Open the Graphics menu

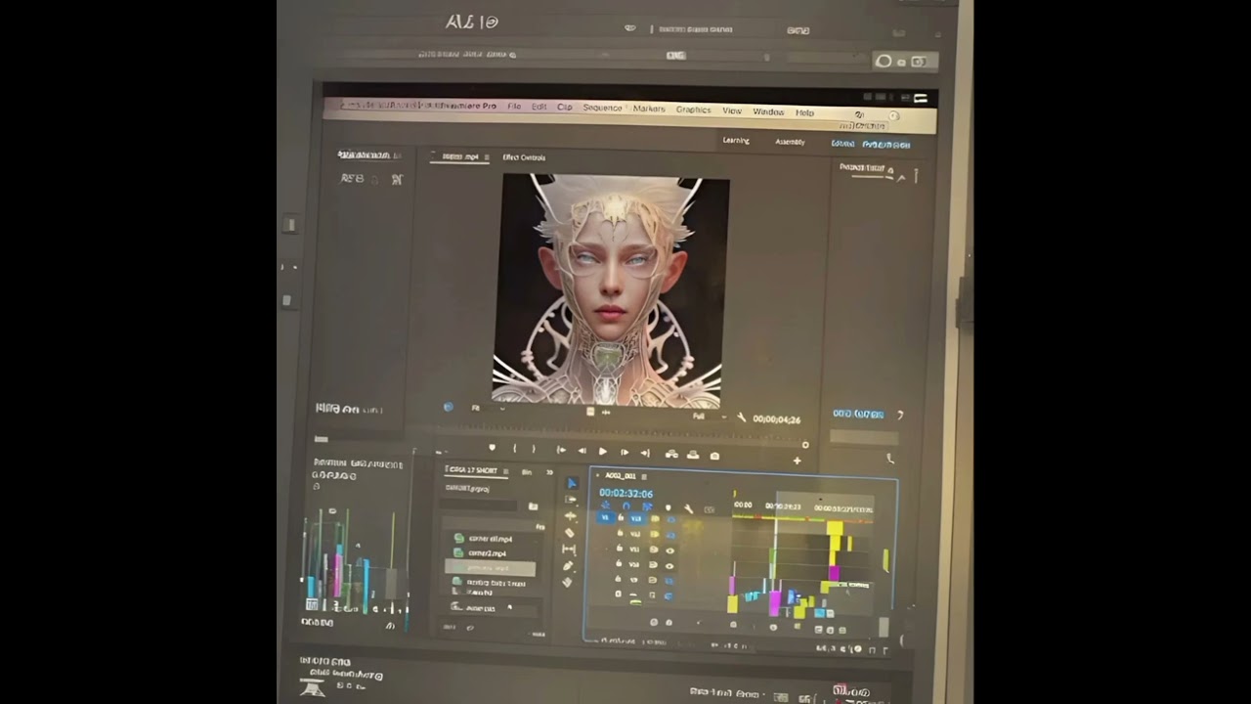pos(694,110)
